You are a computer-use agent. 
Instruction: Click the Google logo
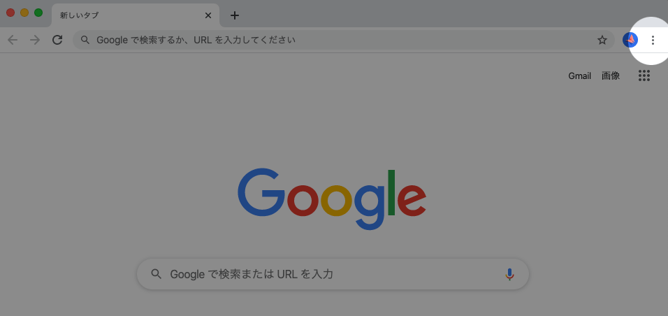[x=332, y=199]
